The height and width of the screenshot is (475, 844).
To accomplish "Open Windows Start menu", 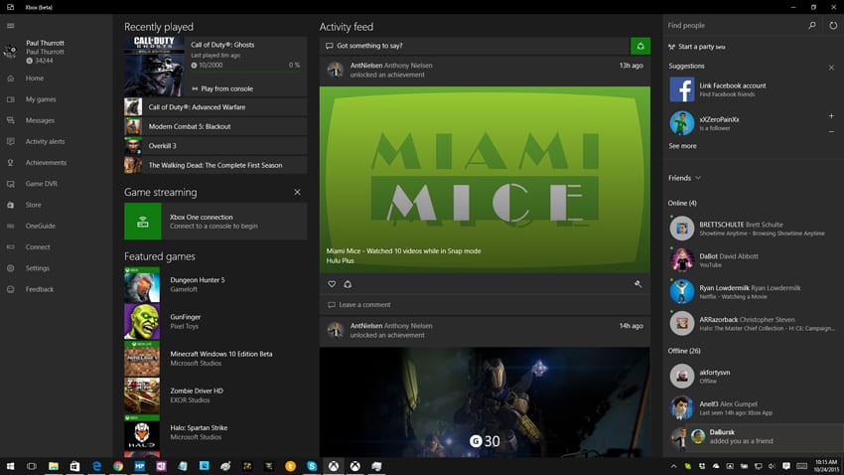I will pos(10,466).
